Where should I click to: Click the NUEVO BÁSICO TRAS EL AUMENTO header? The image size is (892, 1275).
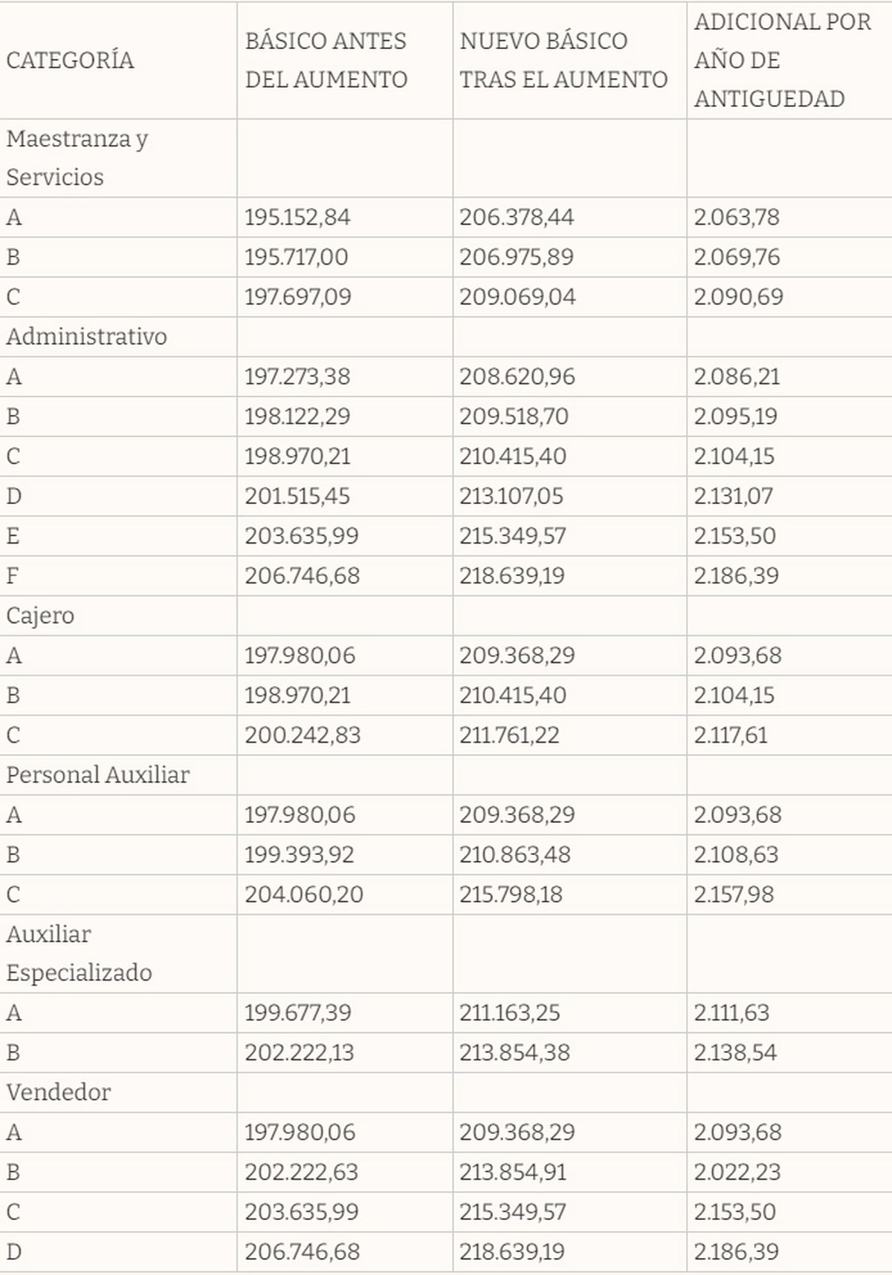tap(563, 60)
